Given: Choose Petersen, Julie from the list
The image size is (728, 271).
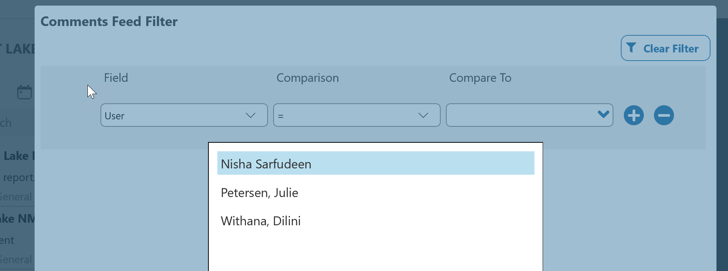Looking at the screenshot, I should (259, 193).
